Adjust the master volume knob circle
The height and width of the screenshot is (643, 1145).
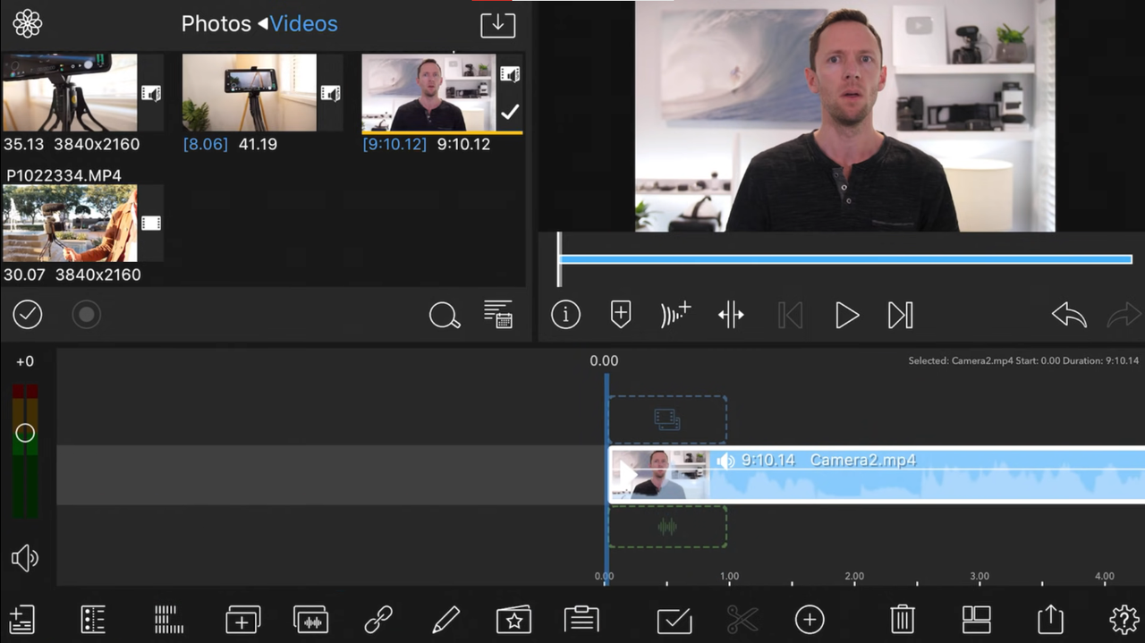tap(25, 433)
